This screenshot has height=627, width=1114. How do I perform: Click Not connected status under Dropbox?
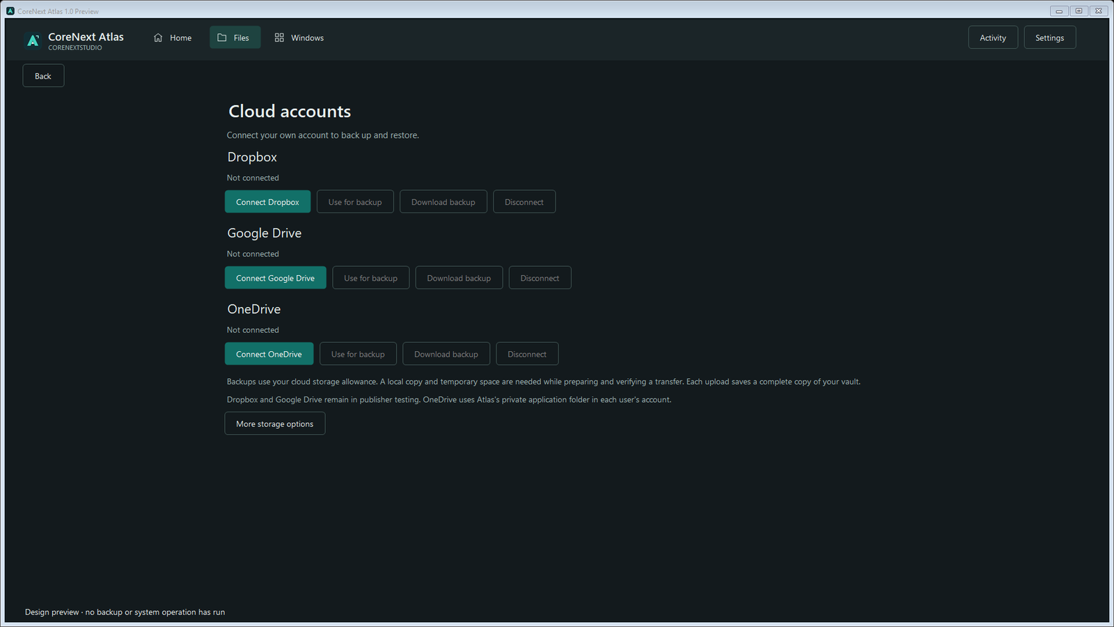click(253, 178)
